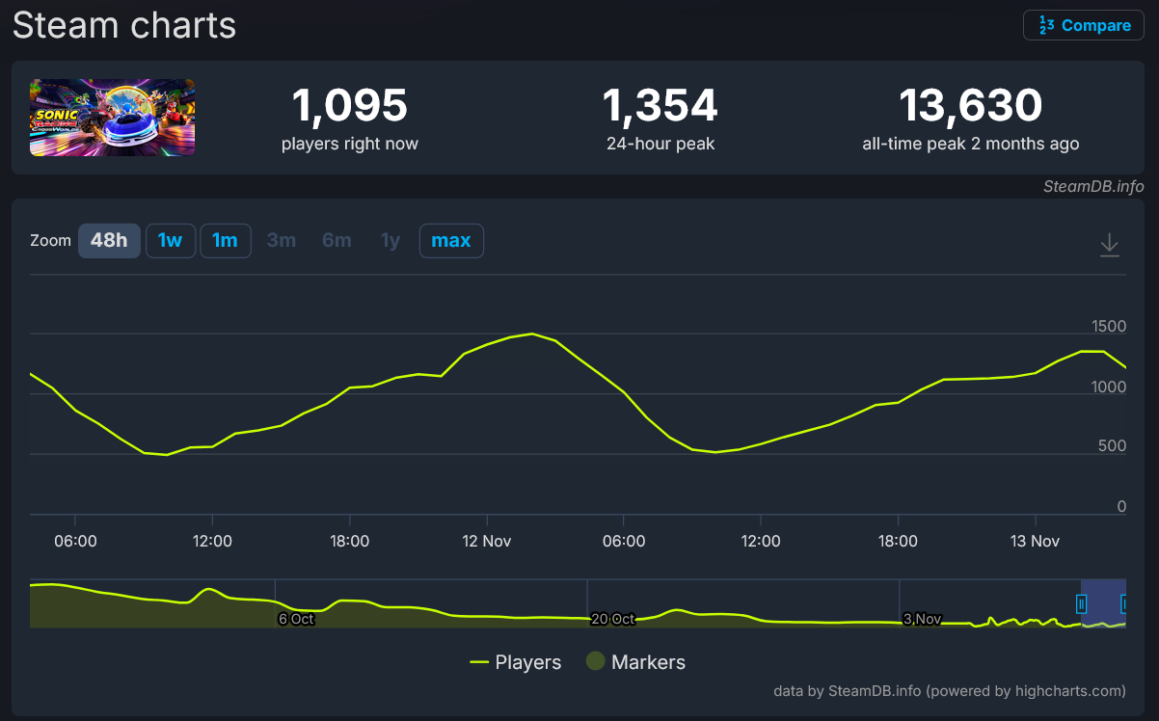This screenshot has width=1159, height=721.
Task: Click the 12 Nov x-axis label
Action: pyautogui.click(x=487, y=542)
